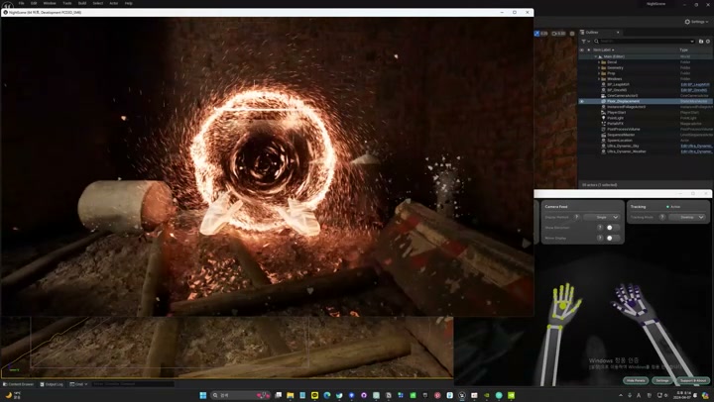This screenshot has height=402, width=714.
Task: Select the BP_LeapMSR actor row
Action: pyautogui.click(x=646, y=84)
